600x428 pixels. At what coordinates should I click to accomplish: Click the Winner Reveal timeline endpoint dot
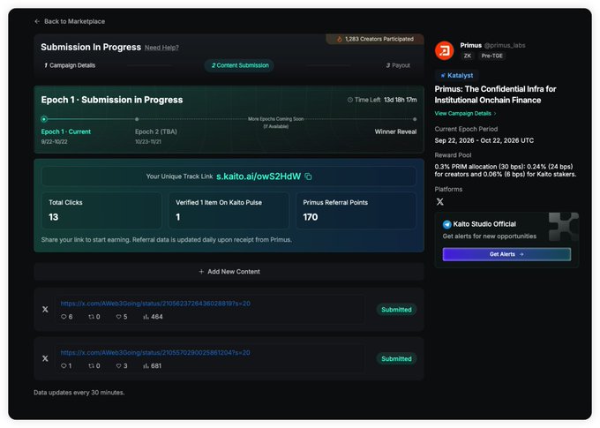[x=415, y=119]
